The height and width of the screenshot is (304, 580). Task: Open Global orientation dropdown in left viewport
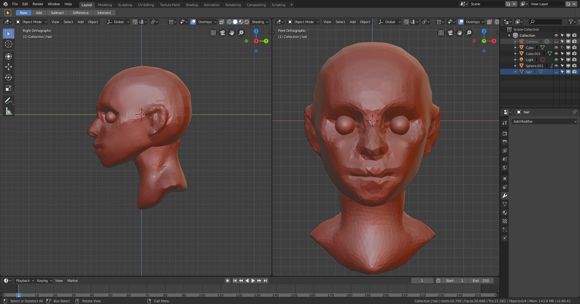pyautogui.click(x=118, y=22)
